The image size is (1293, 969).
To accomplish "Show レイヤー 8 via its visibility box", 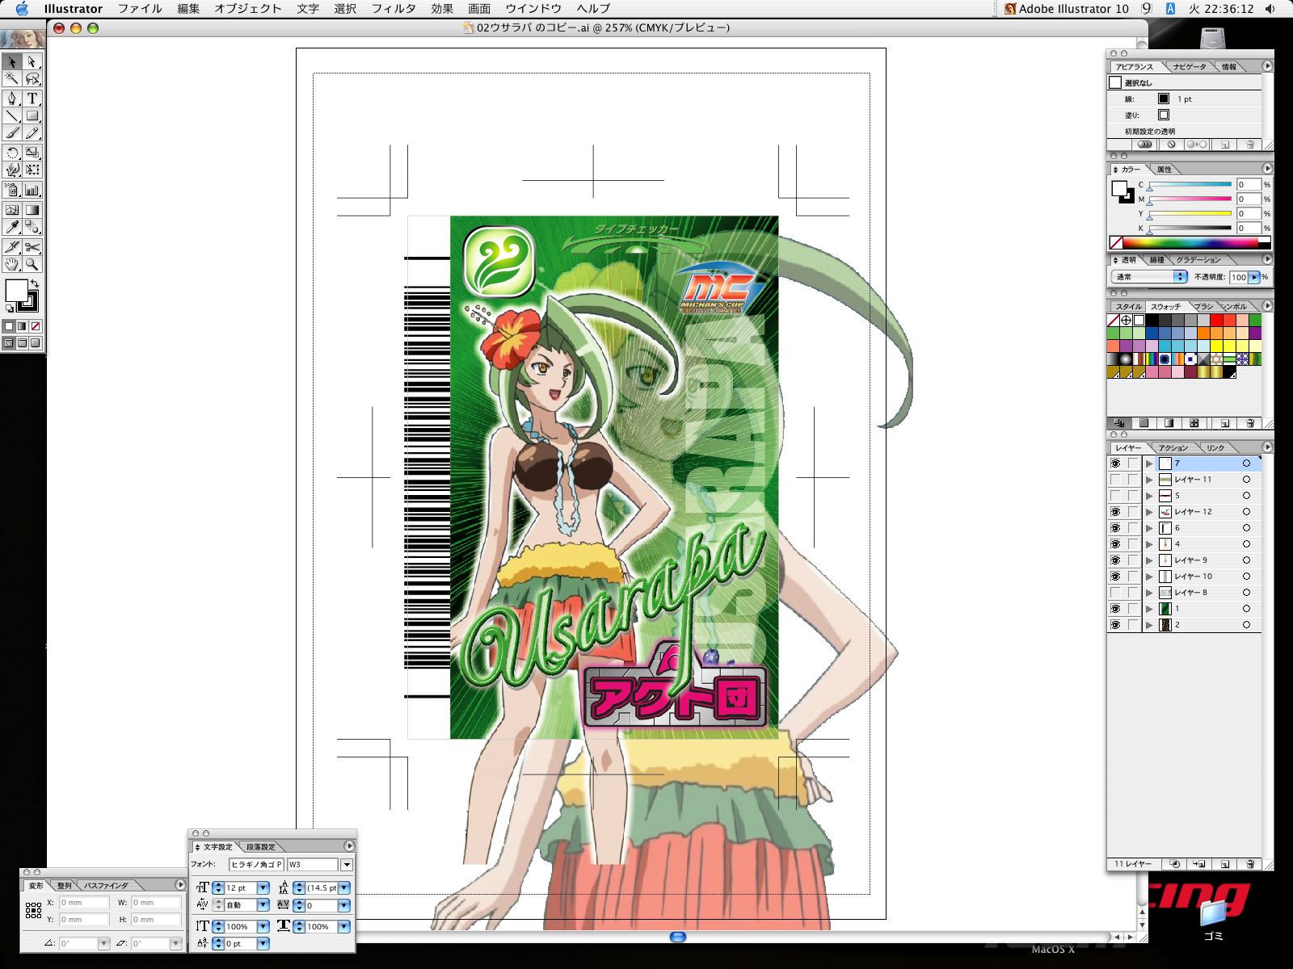I will [x=1115, y=593].
